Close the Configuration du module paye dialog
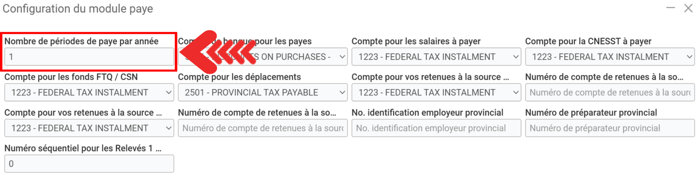This screenshot has height=174, width=696. click(688, 8)
